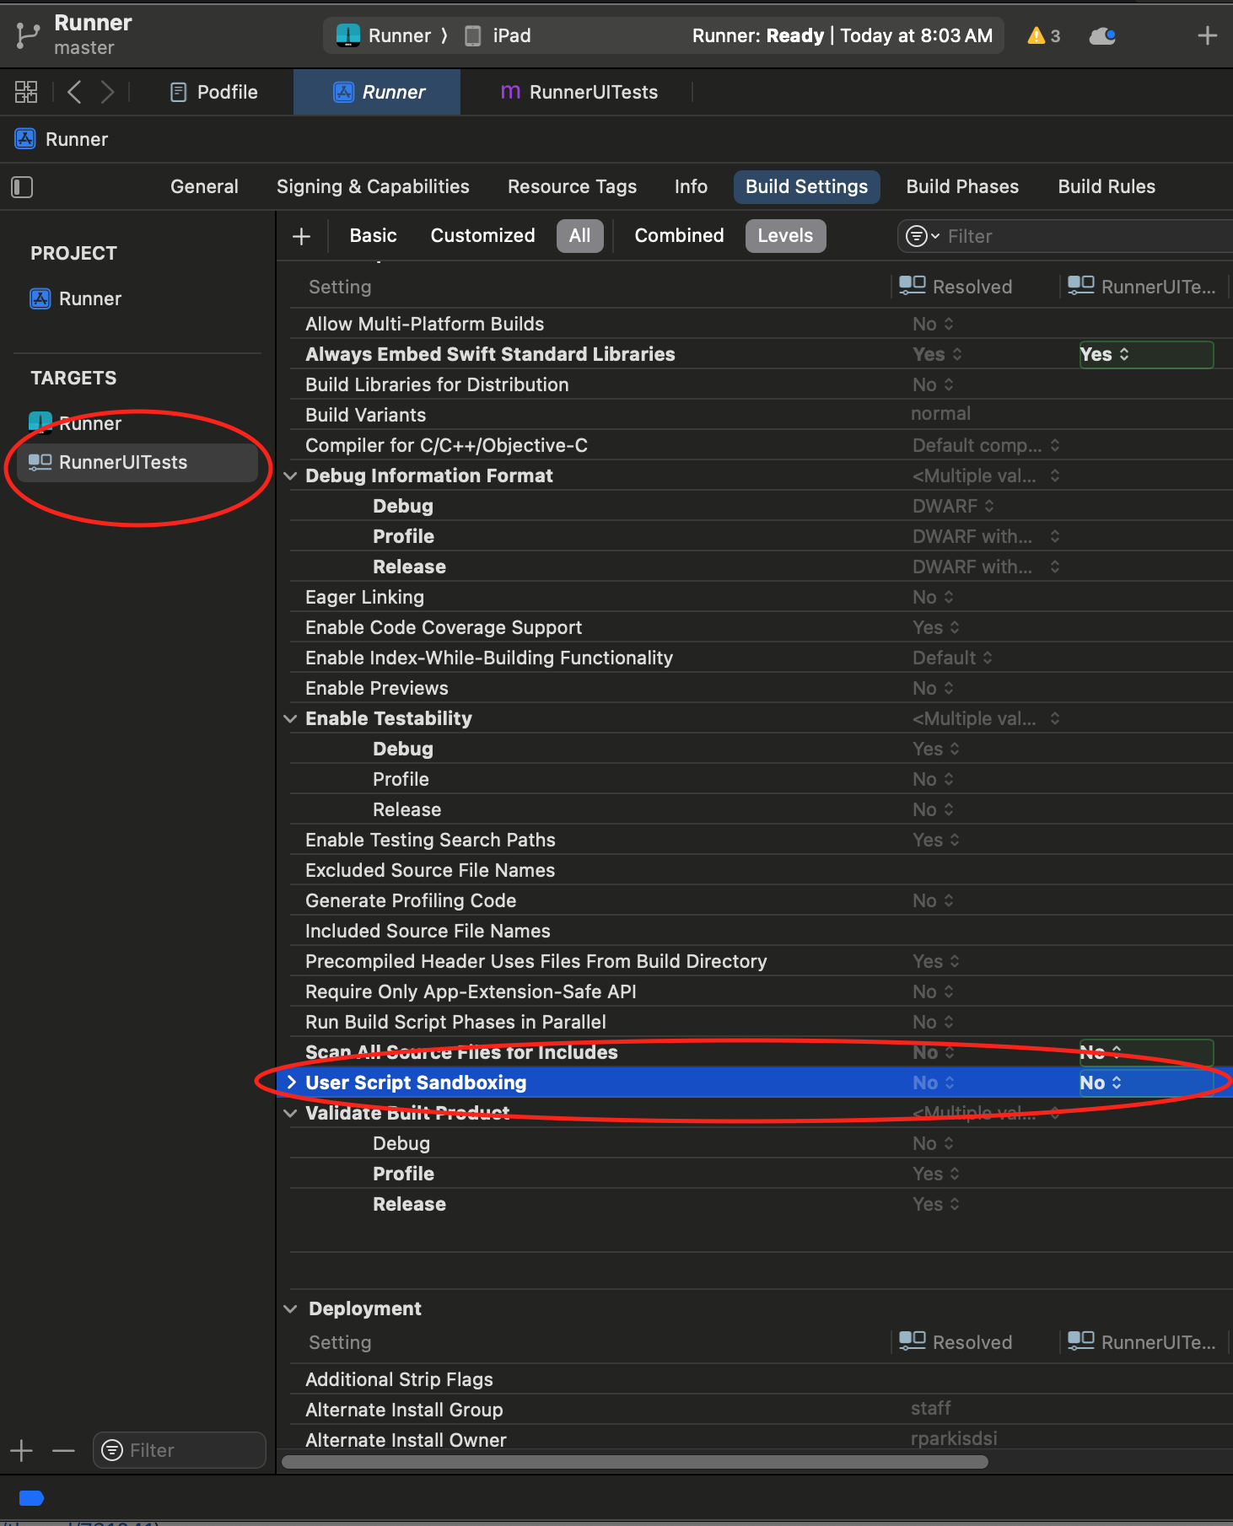
Task: Open the Resource Tags tab
Action: click(572, 186)
